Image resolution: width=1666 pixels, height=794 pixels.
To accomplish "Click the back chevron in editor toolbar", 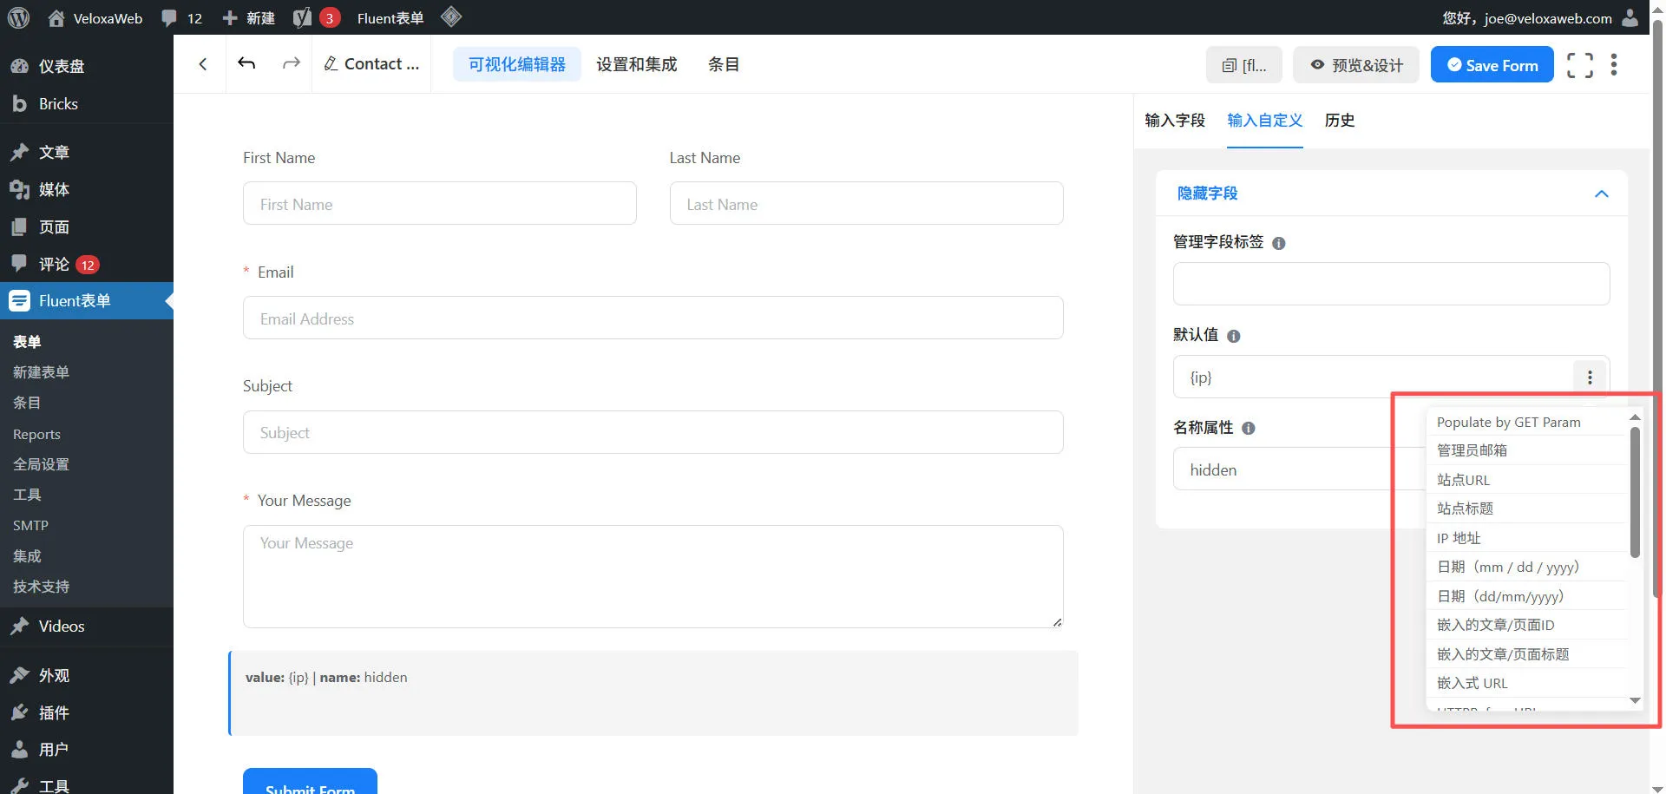I will coord(203,64).
